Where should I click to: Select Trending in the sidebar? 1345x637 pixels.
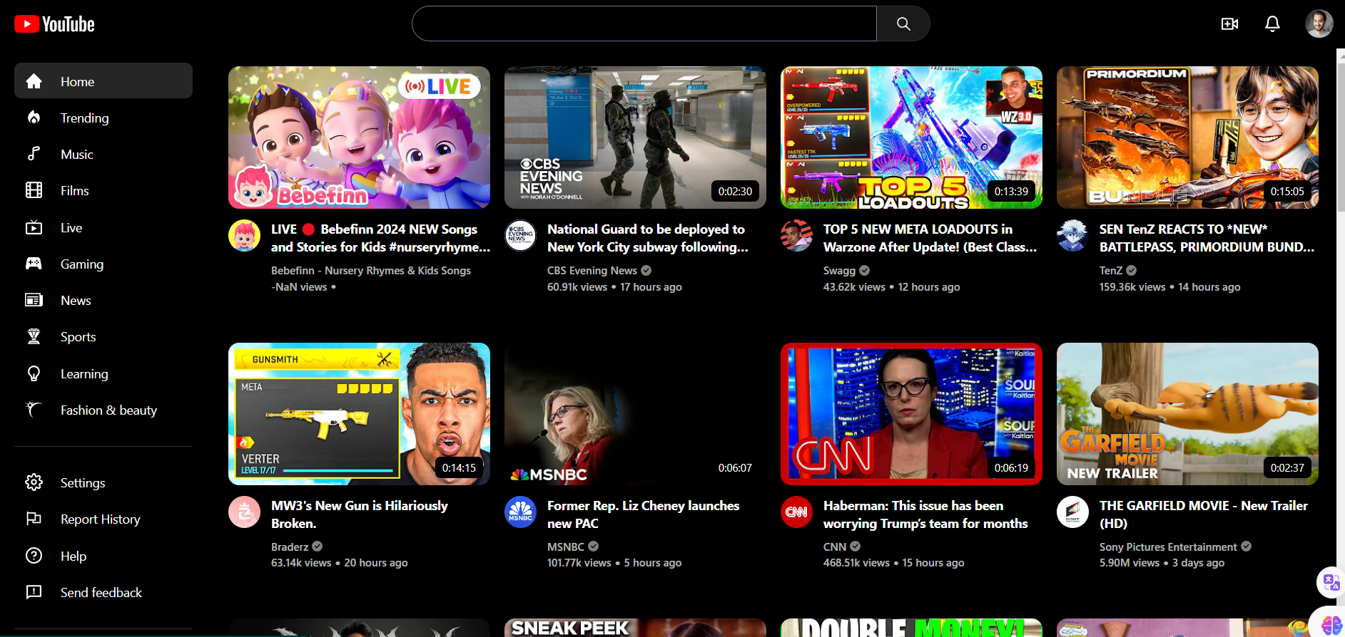(x=84, y=118)
